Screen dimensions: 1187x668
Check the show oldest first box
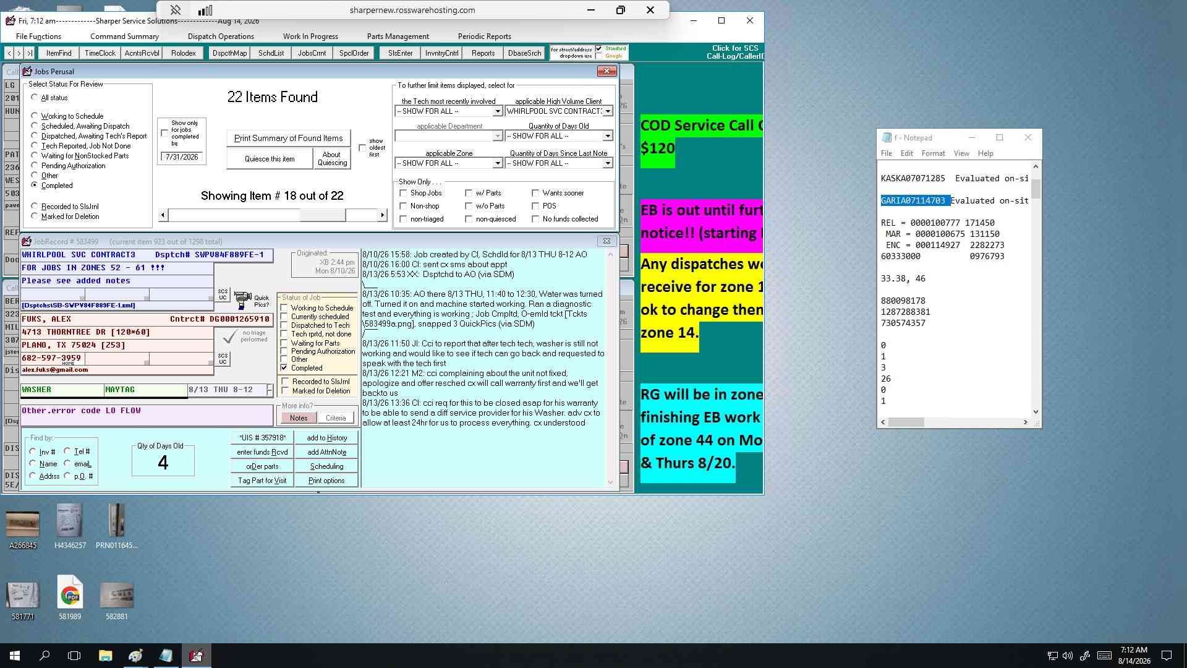click(362, 148)
